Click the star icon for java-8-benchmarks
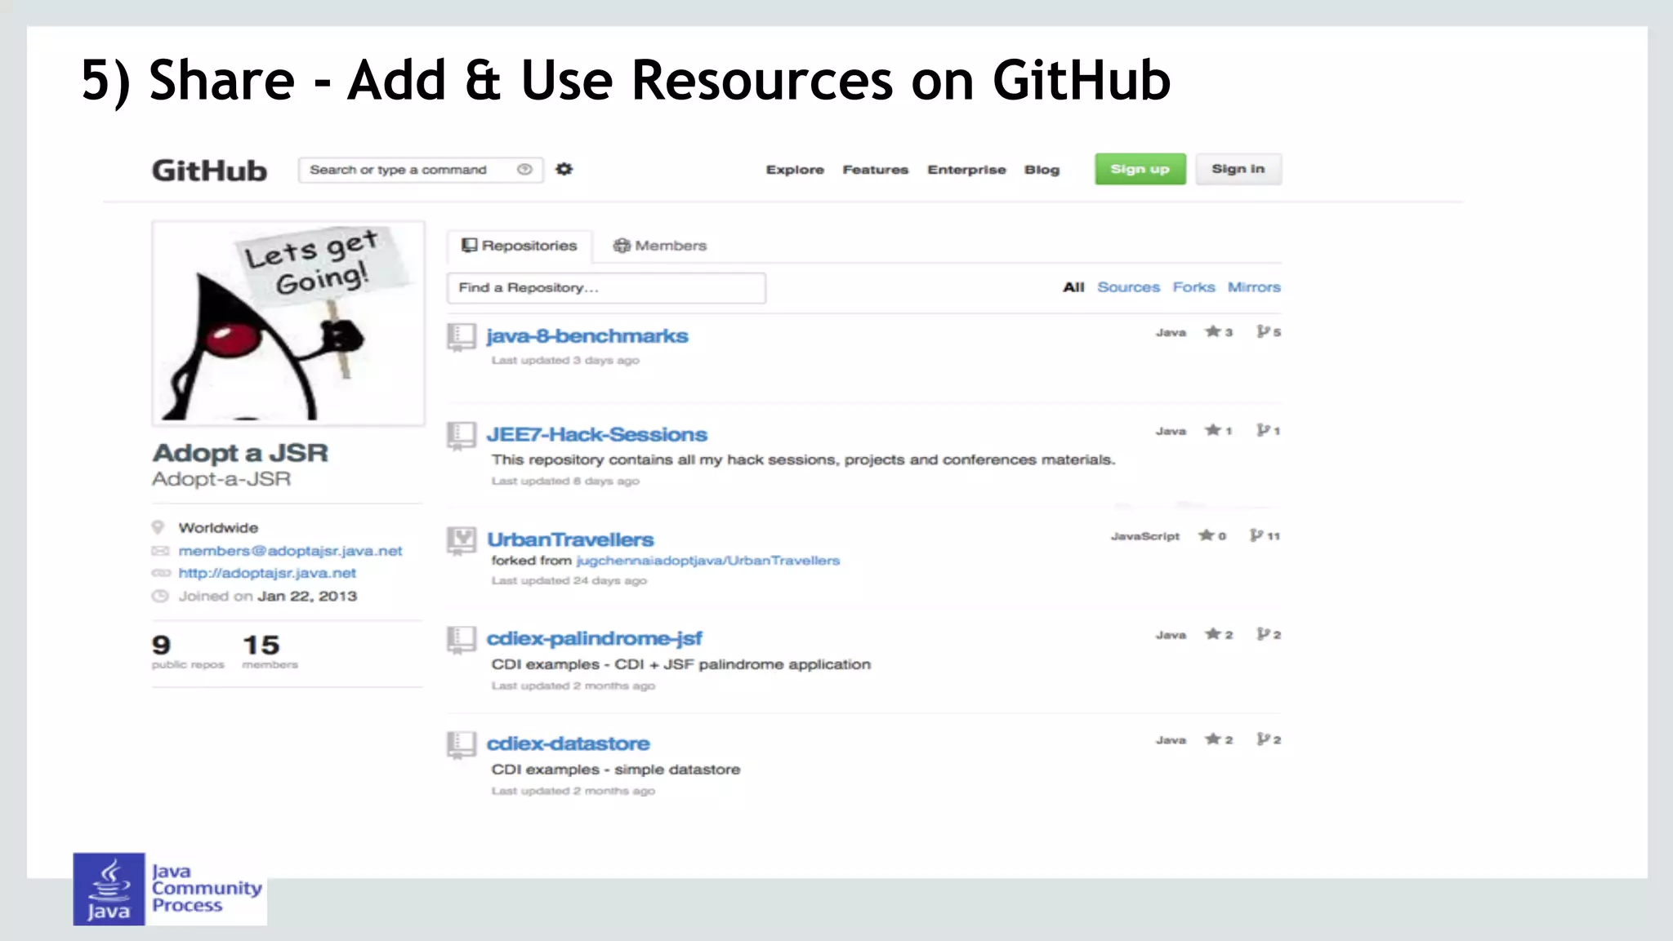This screenshot has height=941, width=1673. [x=1212, y=331]
